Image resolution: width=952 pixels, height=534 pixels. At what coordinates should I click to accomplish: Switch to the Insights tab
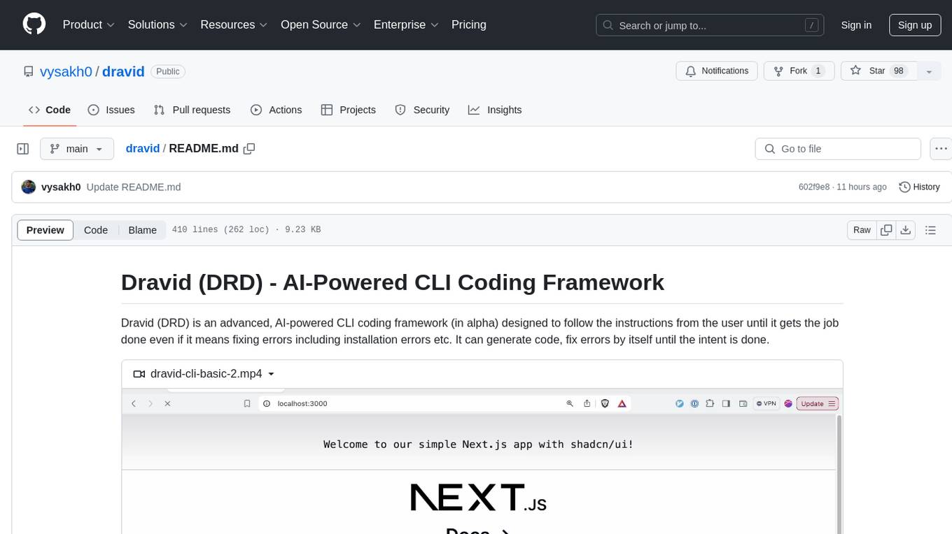[x=495, y=110]
